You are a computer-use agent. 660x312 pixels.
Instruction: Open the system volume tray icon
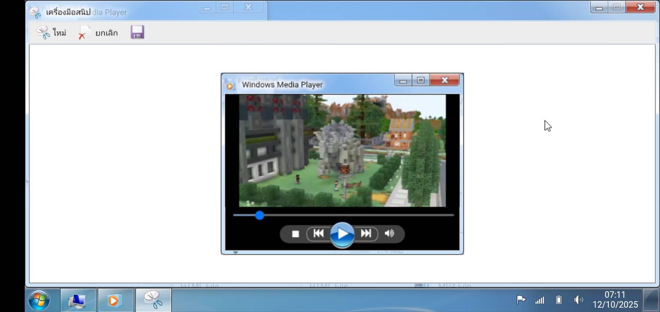pos(578,300)
